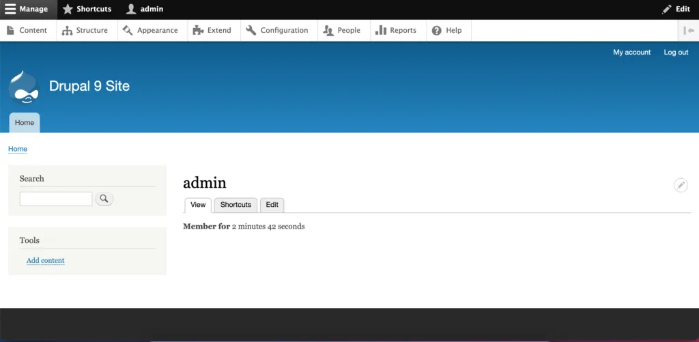Image resolution: width=699 pixels, height=342 pixels.
Task: Click the Drupal 9 Site title
Action: point(89,85)
